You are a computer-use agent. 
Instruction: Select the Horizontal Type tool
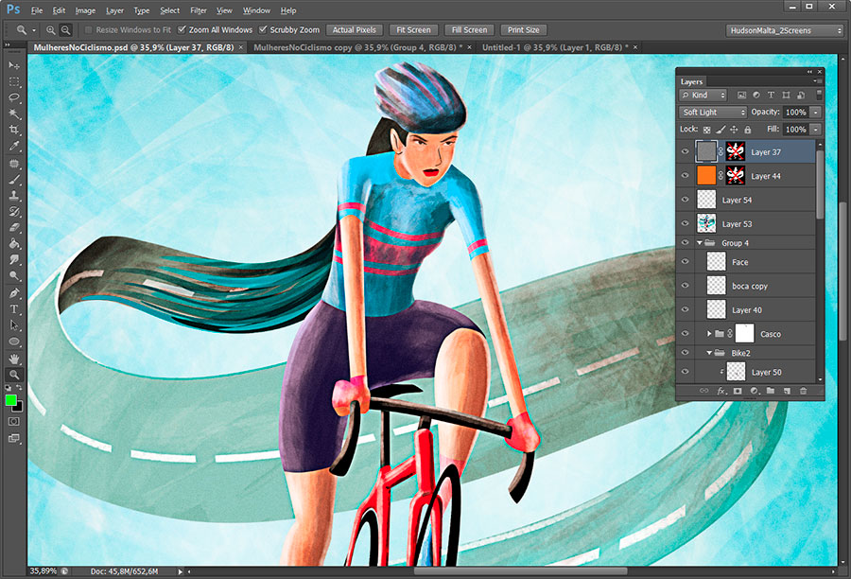pos(14,309)
